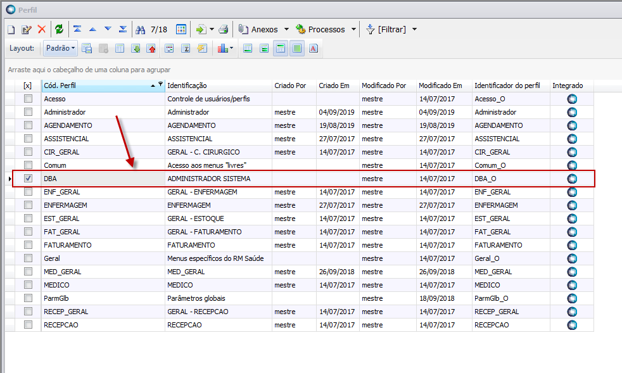622x373 pixels.
Task: Click the plain grid layout icon
Action: (x=120, y=48)
